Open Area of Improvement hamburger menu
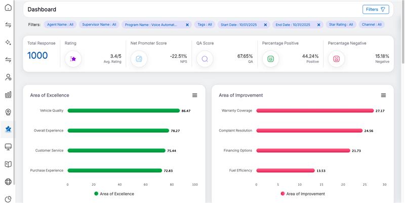The width and height of the screenshot is (405, 203). (383, 95)
